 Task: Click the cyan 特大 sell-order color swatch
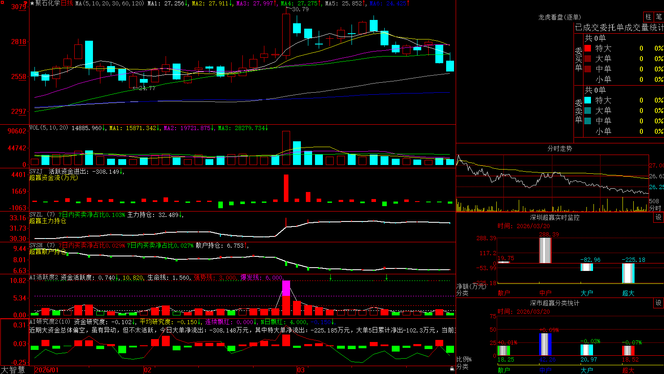click(x=588, y=100)
